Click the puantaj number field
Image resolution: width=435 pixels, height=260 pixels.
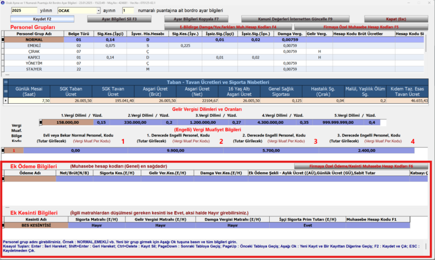tap(128, 11)
